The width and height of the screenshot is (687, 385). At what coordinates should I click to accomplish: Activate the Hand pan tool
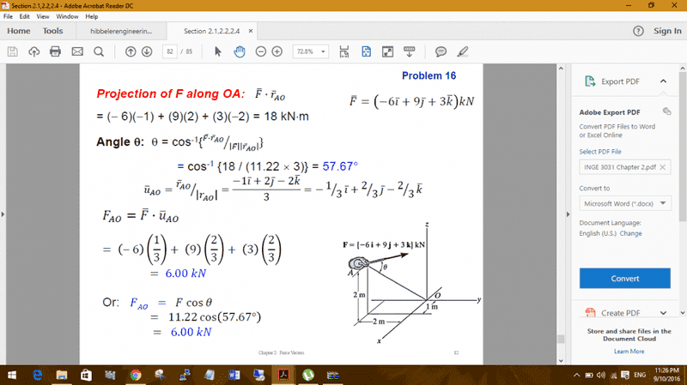(x=240, y=51)
